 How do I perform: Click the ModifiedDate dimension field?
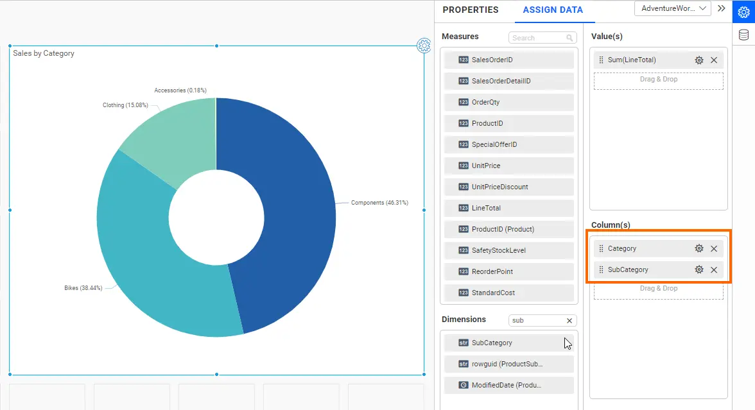pyautogui.click(x=508, y=386)
